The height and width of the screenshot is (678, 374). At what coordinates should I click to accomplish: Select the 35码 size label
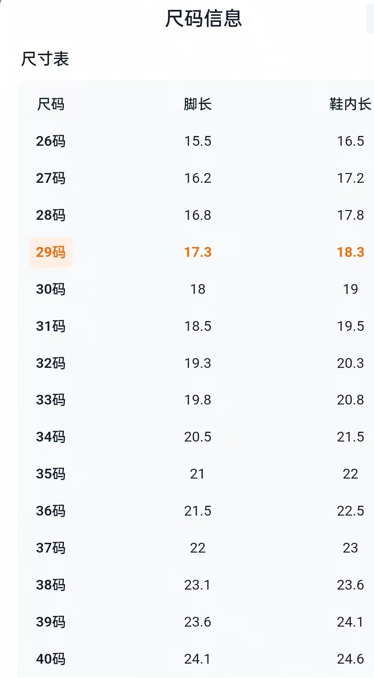pos(51,474)
